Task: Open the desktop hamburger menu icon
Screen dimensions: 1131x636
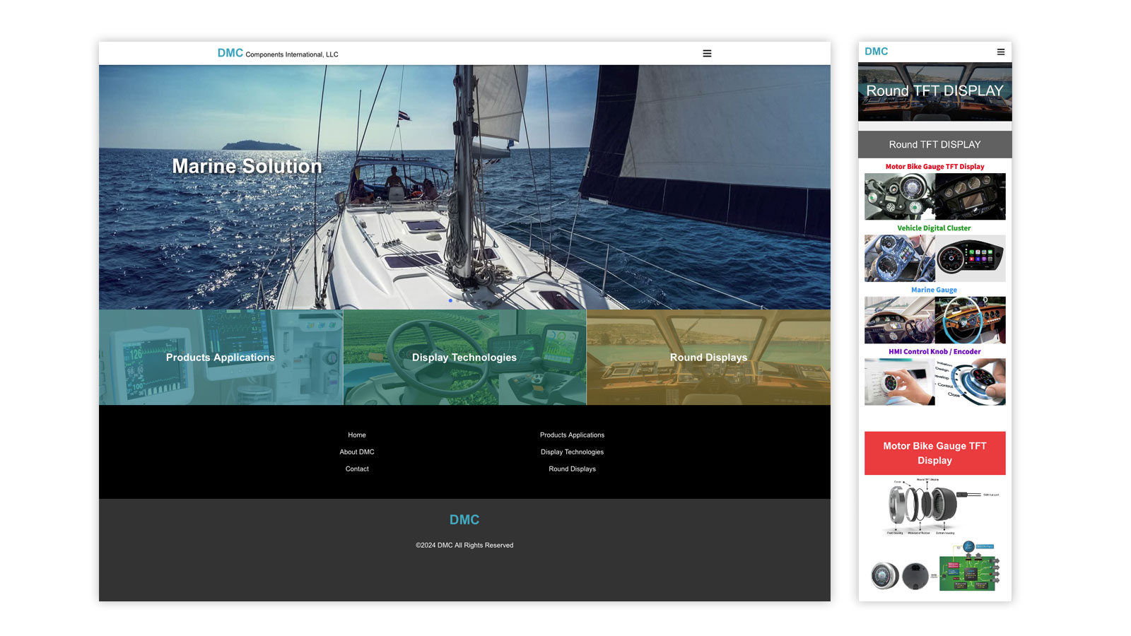Action: pyautogui.click(x=707, y=54)
